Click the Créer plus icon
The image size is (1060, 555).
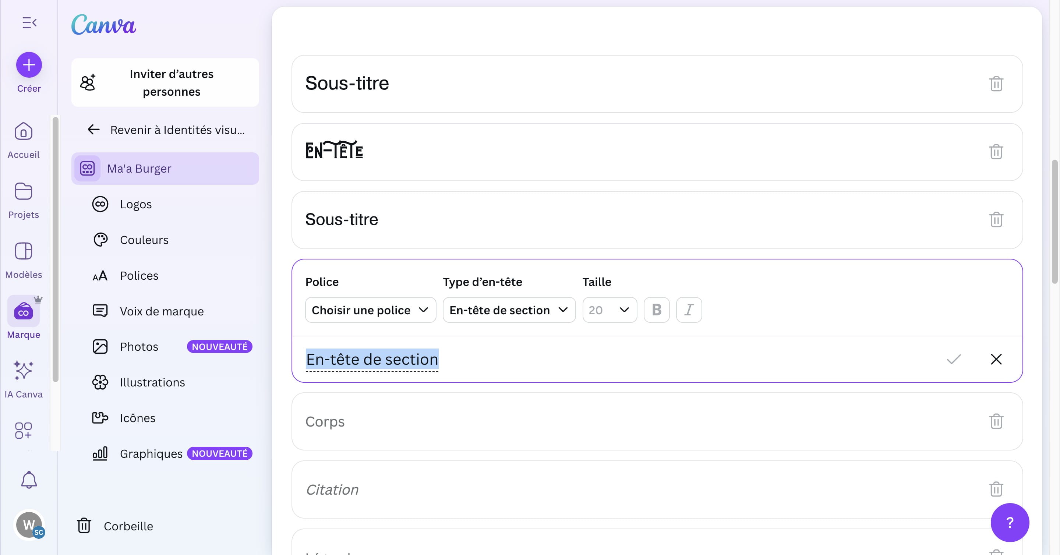[x=29, y=65]
